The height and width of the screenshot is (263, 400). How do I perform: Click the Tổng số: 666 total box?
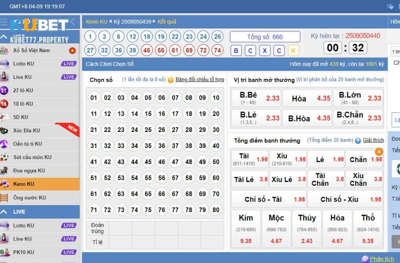(x=265, y=37)
